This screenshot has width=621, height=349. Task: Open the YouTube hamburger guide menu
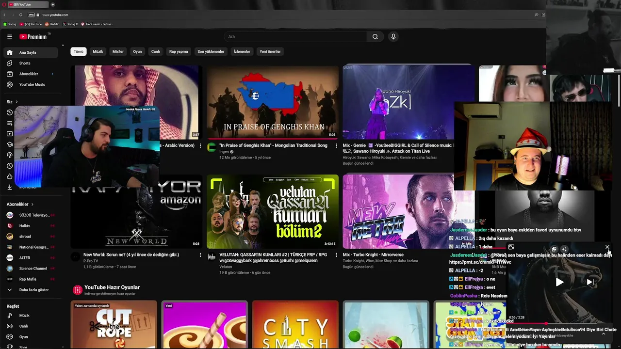(x=10, y=37)
